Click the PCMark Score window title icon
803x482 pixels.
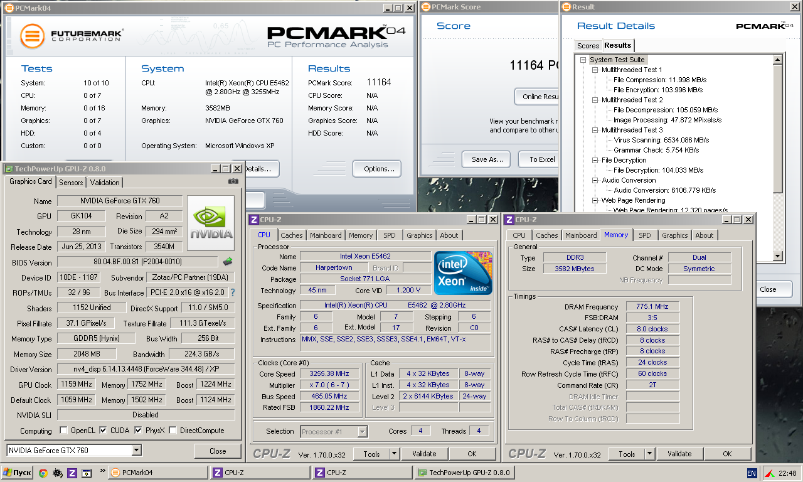tap(426, 7)
